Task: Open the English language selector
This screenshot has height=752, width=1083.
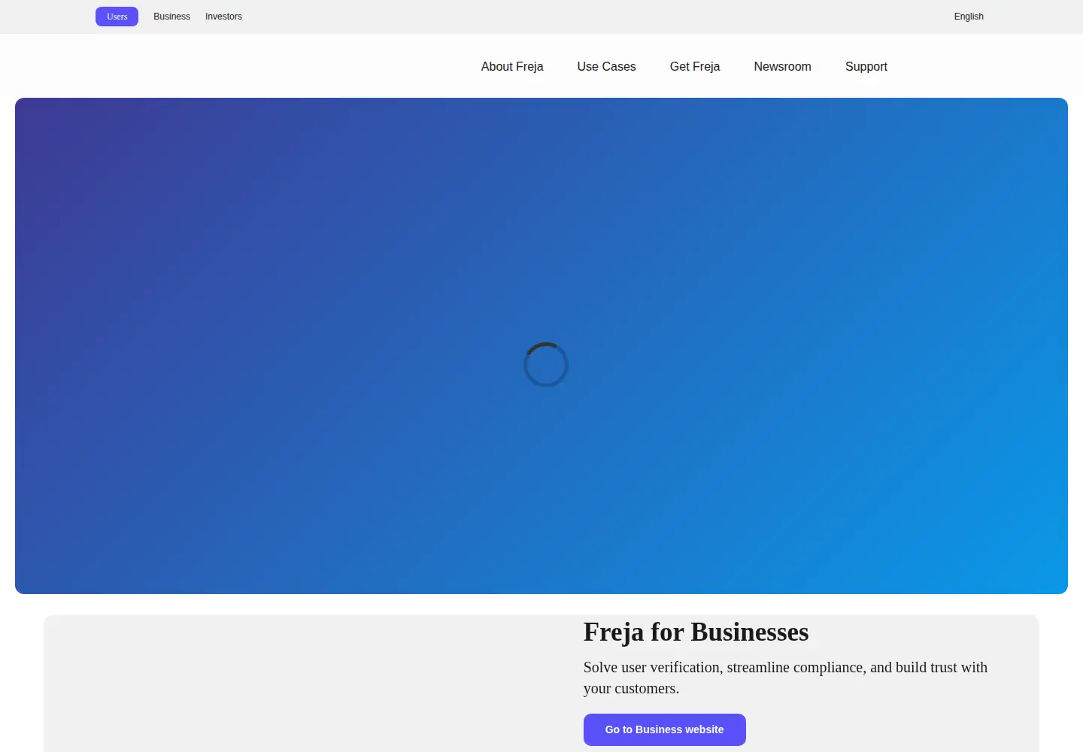Action: [x=969, y=17]
